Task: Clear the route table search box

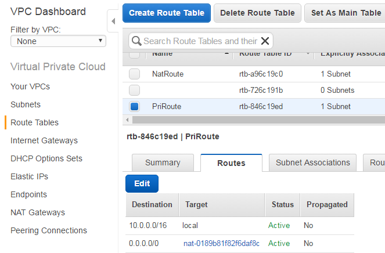Action: tap(265, 41)
